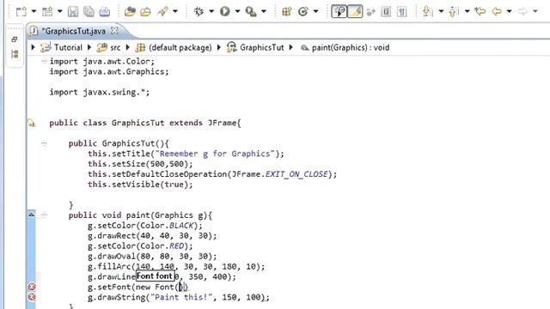This screenshot has height=309, width=550.
Task: Click the Next Annotation down-arrow icon
Action: (428, 11)
